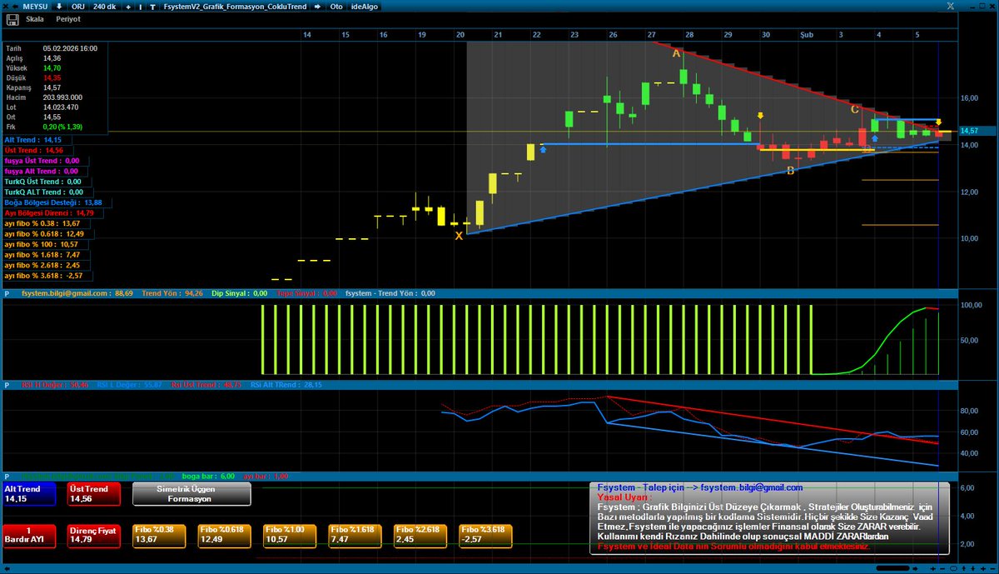
Task: Click the Fibo %3.618 -2,57 button
Action: pyautogui.click(x=485, y=535)
